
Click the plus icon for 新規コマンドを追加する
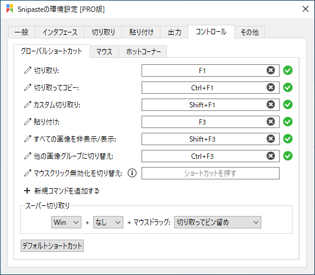[27, 191]
